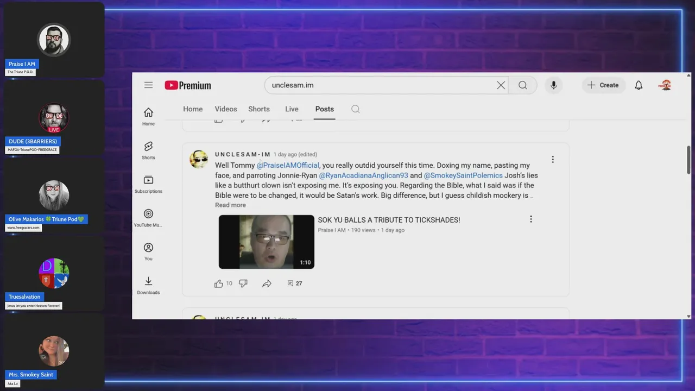Share the UNCLESAM-IM post
Image resolution: width=695 pixels, height=391 pixels.
click(x=267, y=283)
